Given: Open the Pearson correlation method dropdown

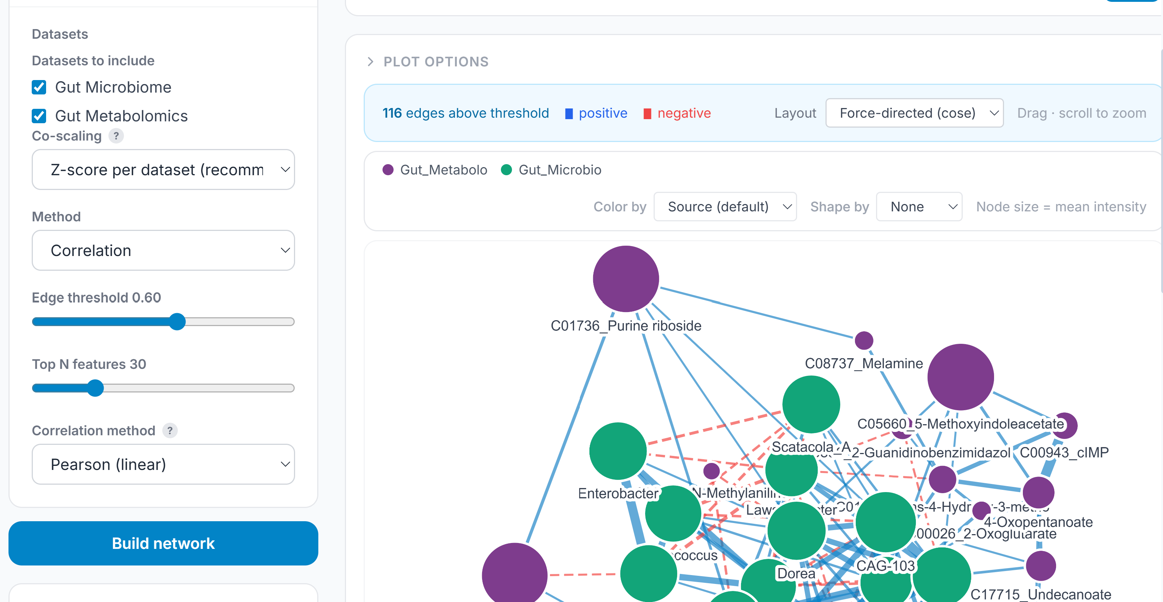Looking at the screenshot, I should pyautogui.click(x=163, y=464).
